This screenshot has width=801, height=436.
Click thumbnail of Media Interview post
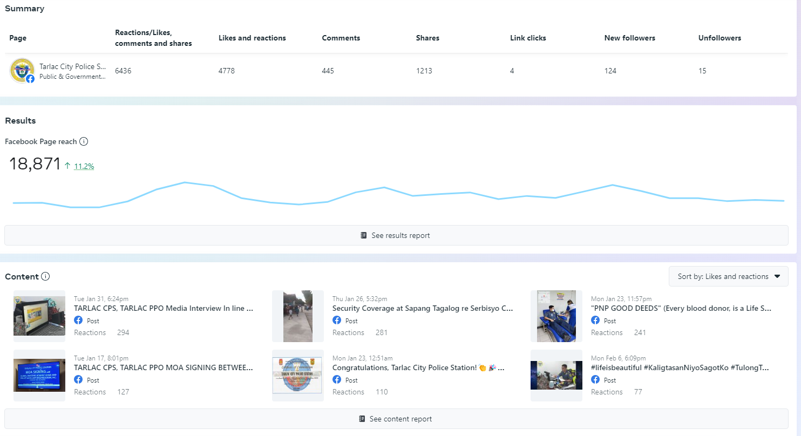39,316
